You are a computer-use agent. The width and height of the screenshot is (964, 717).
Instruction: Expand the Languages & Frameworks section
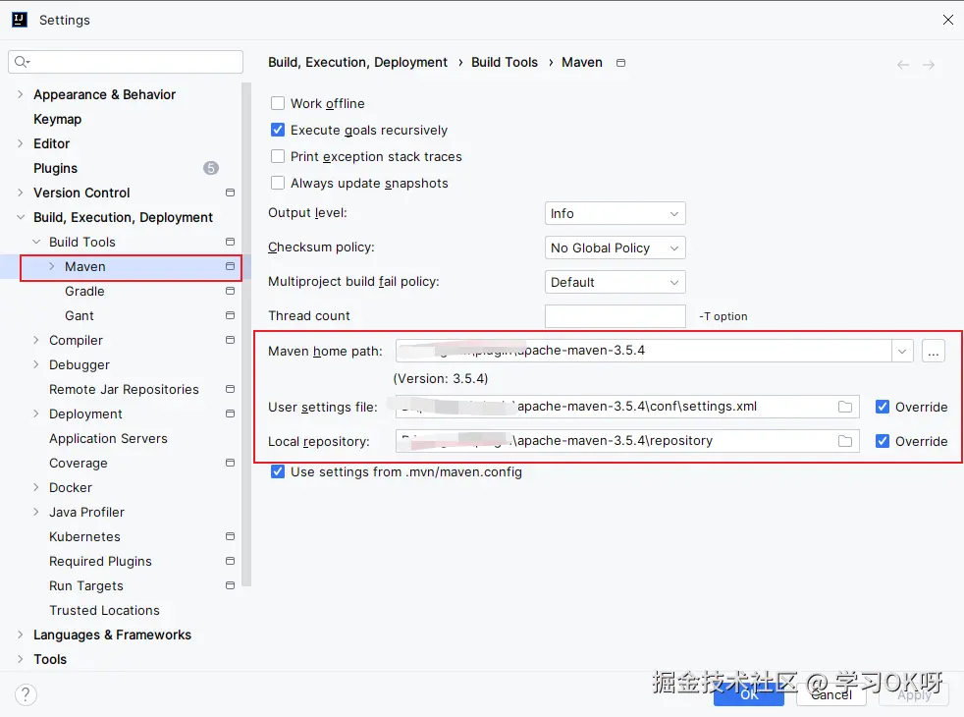(21, 634)
